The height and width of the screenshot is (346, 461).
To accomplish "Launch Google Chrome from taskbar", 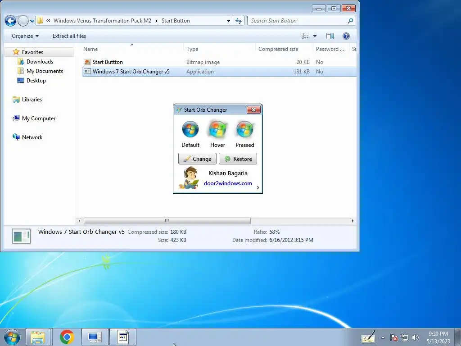I will (67, 337).
